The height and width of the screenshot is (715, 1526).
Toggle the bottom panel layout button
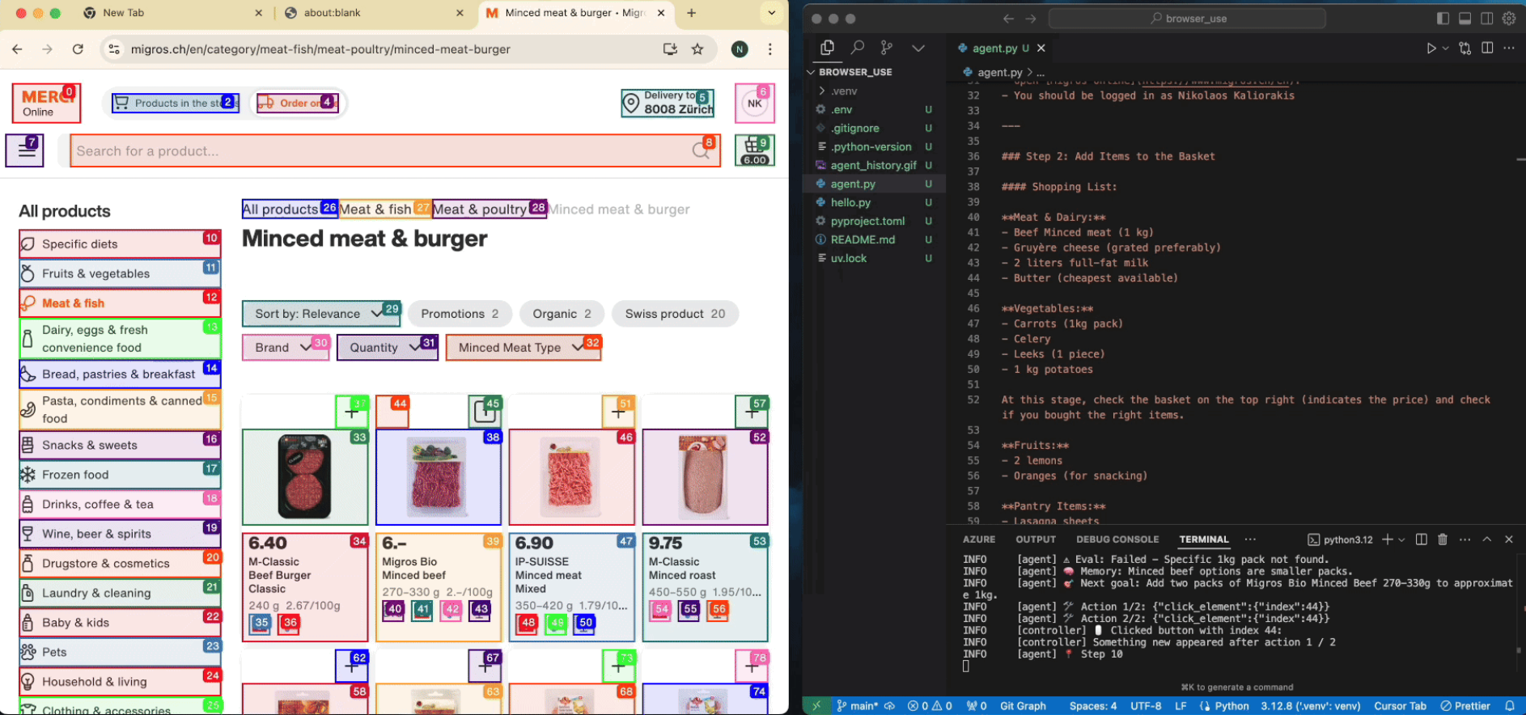[1465, 19]
